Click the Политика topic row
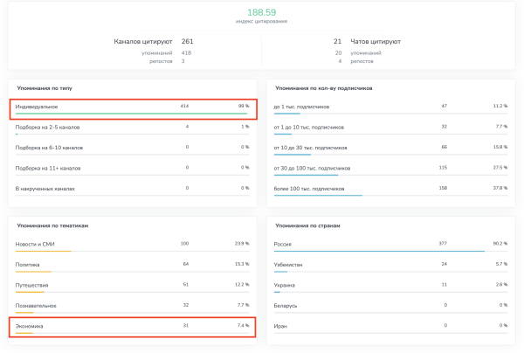The width and height of the screenshot is (524, 353). pyautogui.click(x=133, y=264)
